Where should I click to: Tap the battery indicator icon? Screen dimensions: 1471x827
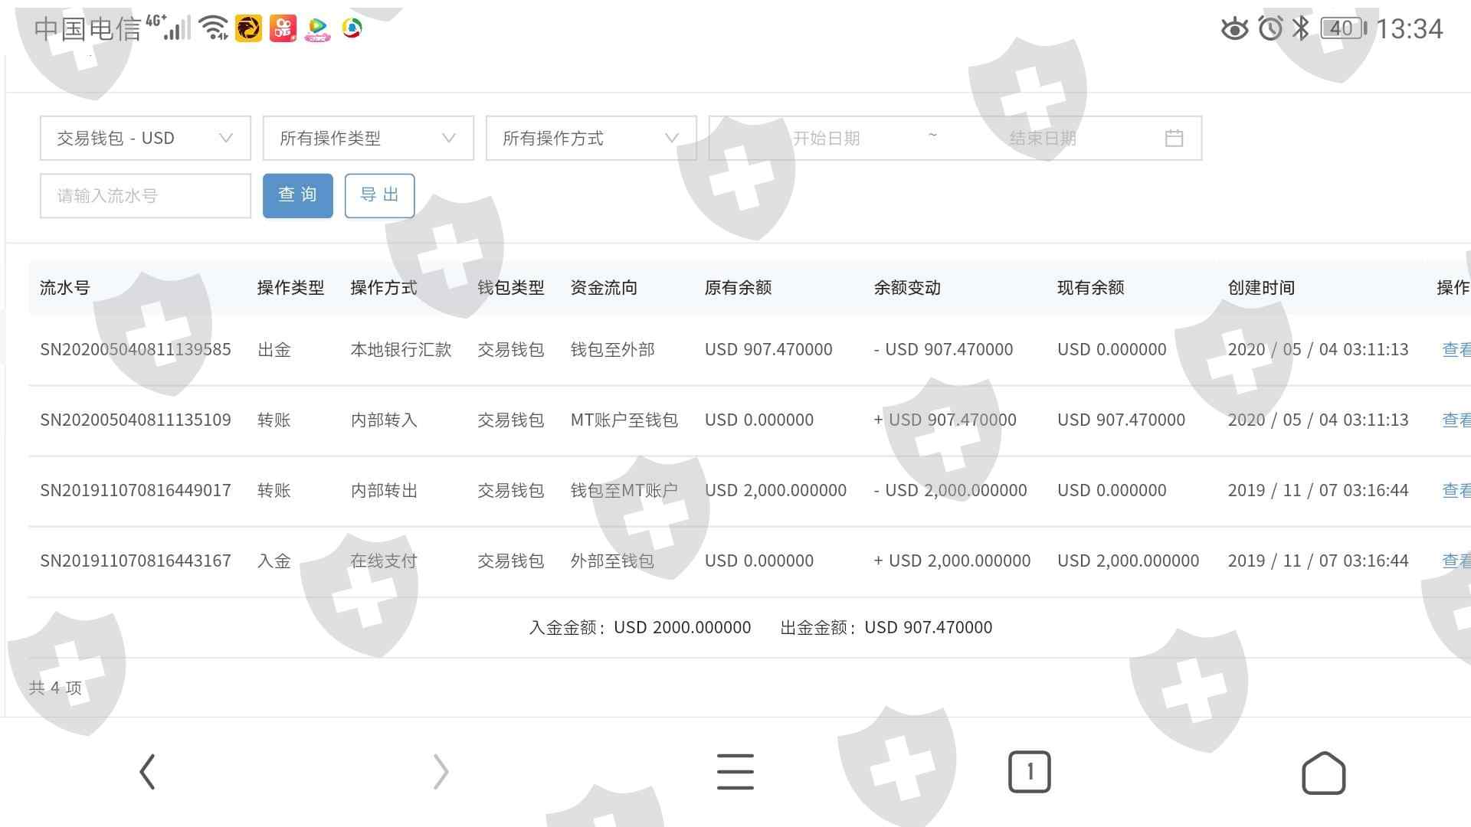1343,29
